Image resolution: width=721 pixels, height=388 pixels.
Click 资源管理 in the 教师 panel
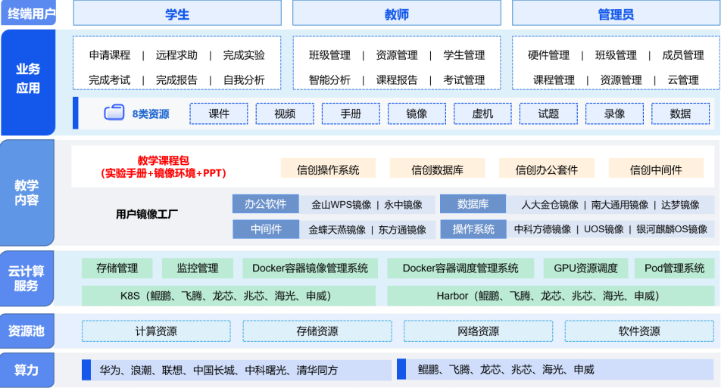[x=397, y=55]
